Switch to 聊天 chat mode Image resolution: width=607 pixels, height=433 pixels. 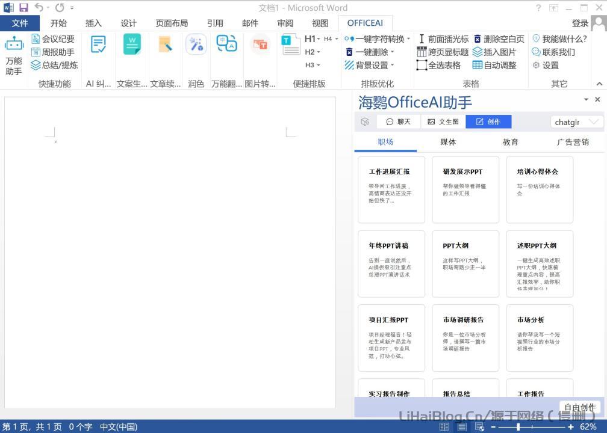[x=399, y=121]
